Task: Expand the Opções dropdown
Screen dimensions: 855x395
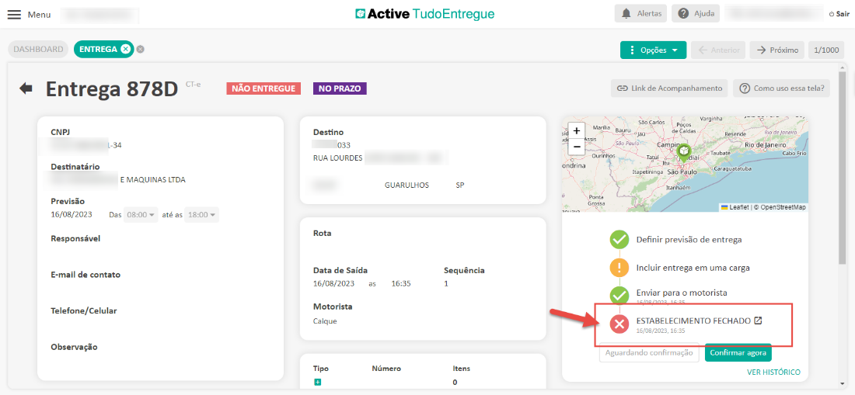Action: (653, 50)
